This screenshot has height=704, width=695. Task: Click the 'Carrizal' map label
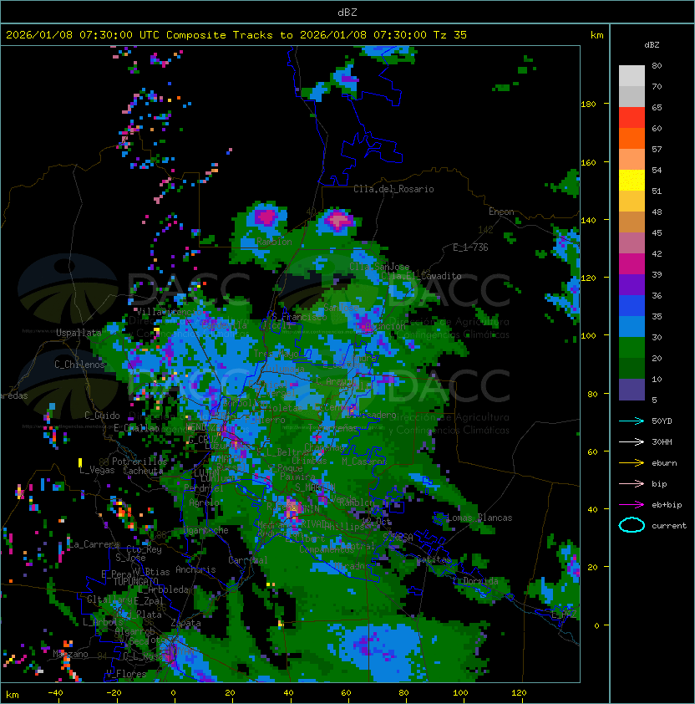[248, 560]
